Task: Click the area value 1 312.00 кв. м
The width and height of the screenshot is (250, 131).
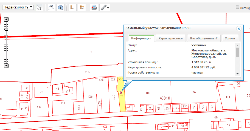Action: pos(201,62)
